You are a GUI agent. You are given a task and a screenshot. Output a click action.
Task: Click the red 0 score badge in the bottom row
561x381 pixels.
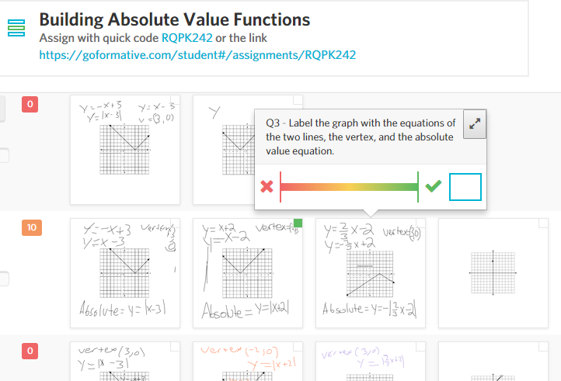30,351
